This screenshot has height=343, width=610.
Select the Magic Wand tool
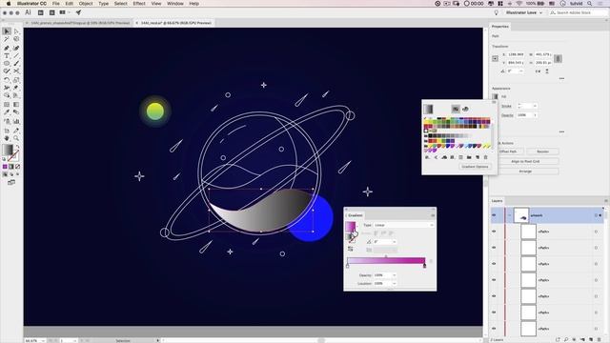pos(7,39)
